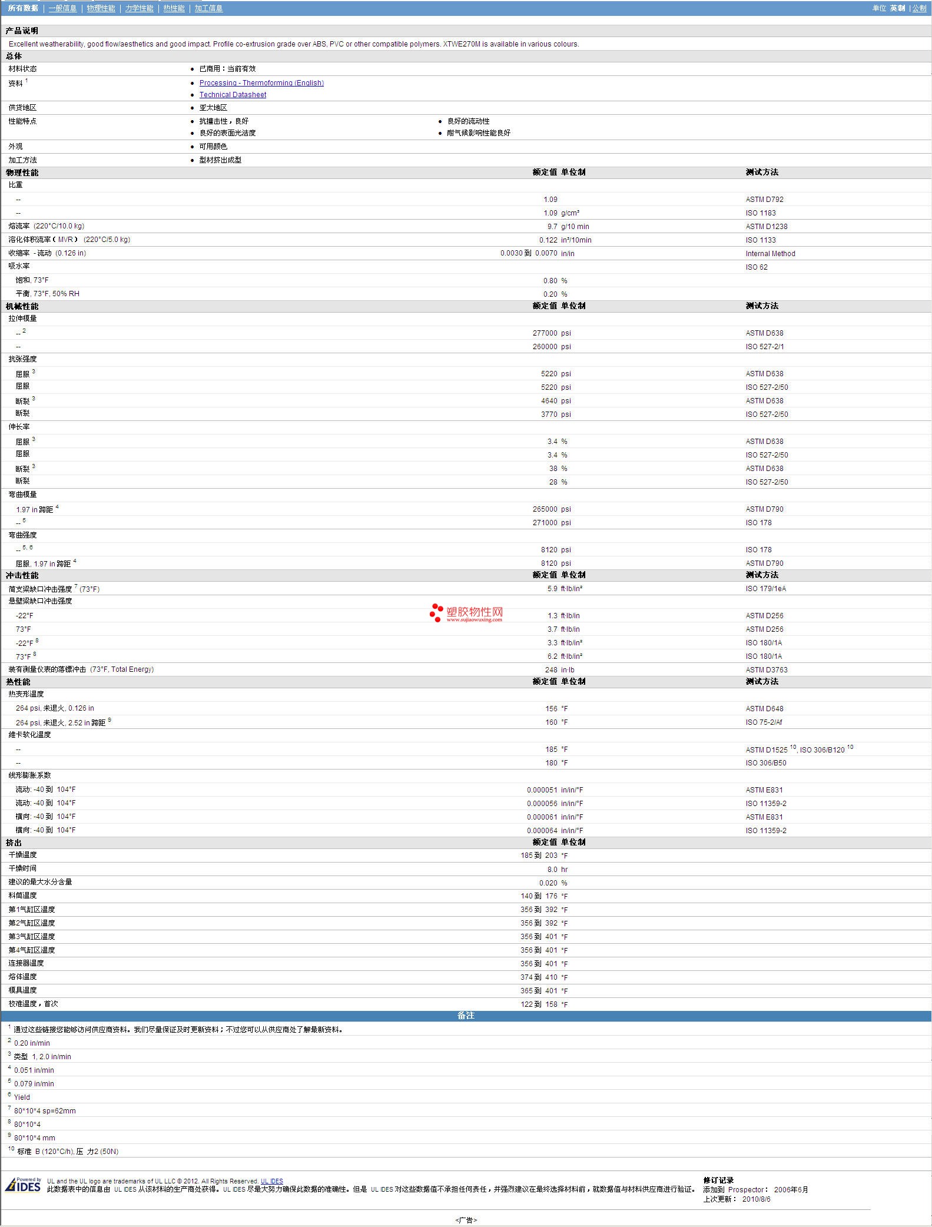The image size is (932, 1227).
Task: Click the ISO 62 water absorption method
Action: pos(756,267)
